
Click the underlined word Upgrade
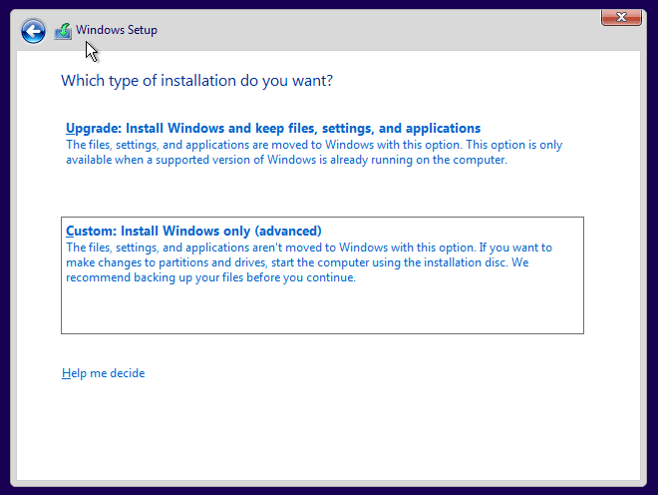click(91, 129)
